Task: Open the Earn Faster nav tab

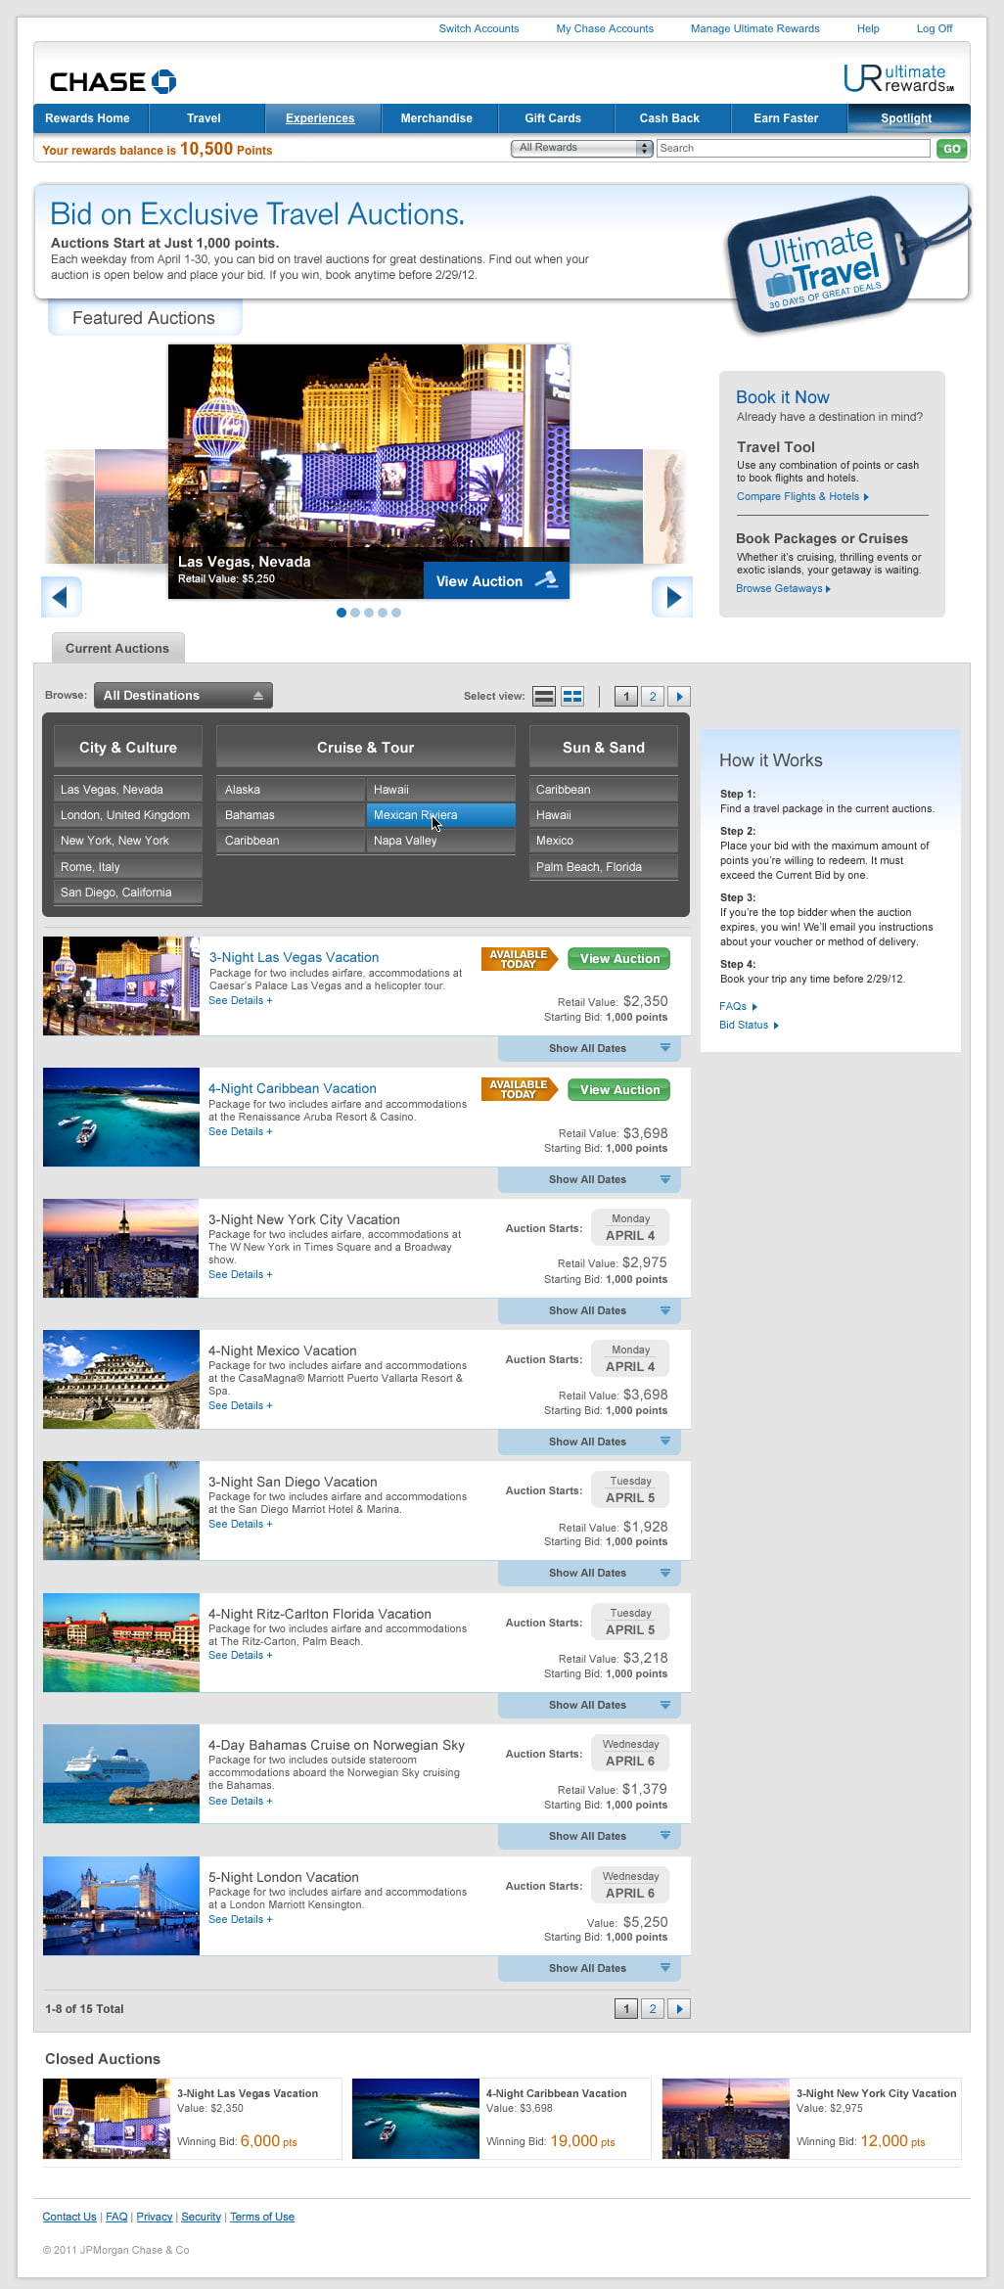Action: pyautogui.click(x=789, y=118)
